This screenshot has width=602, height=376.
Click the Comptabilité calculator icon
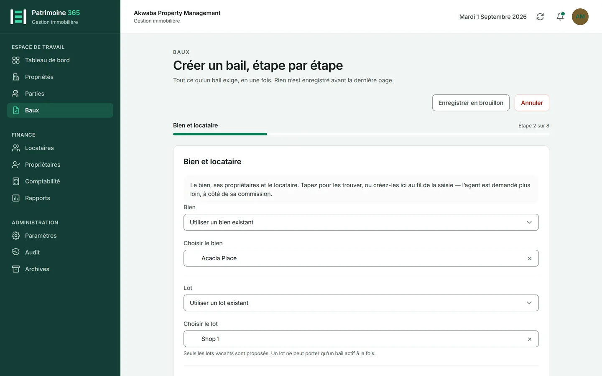tap(16, 181)
